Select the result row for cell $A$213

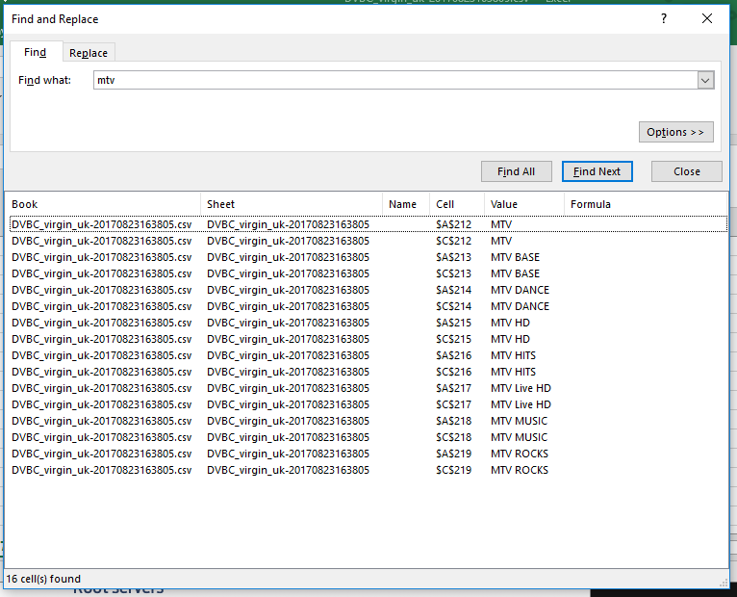point(368,257)
